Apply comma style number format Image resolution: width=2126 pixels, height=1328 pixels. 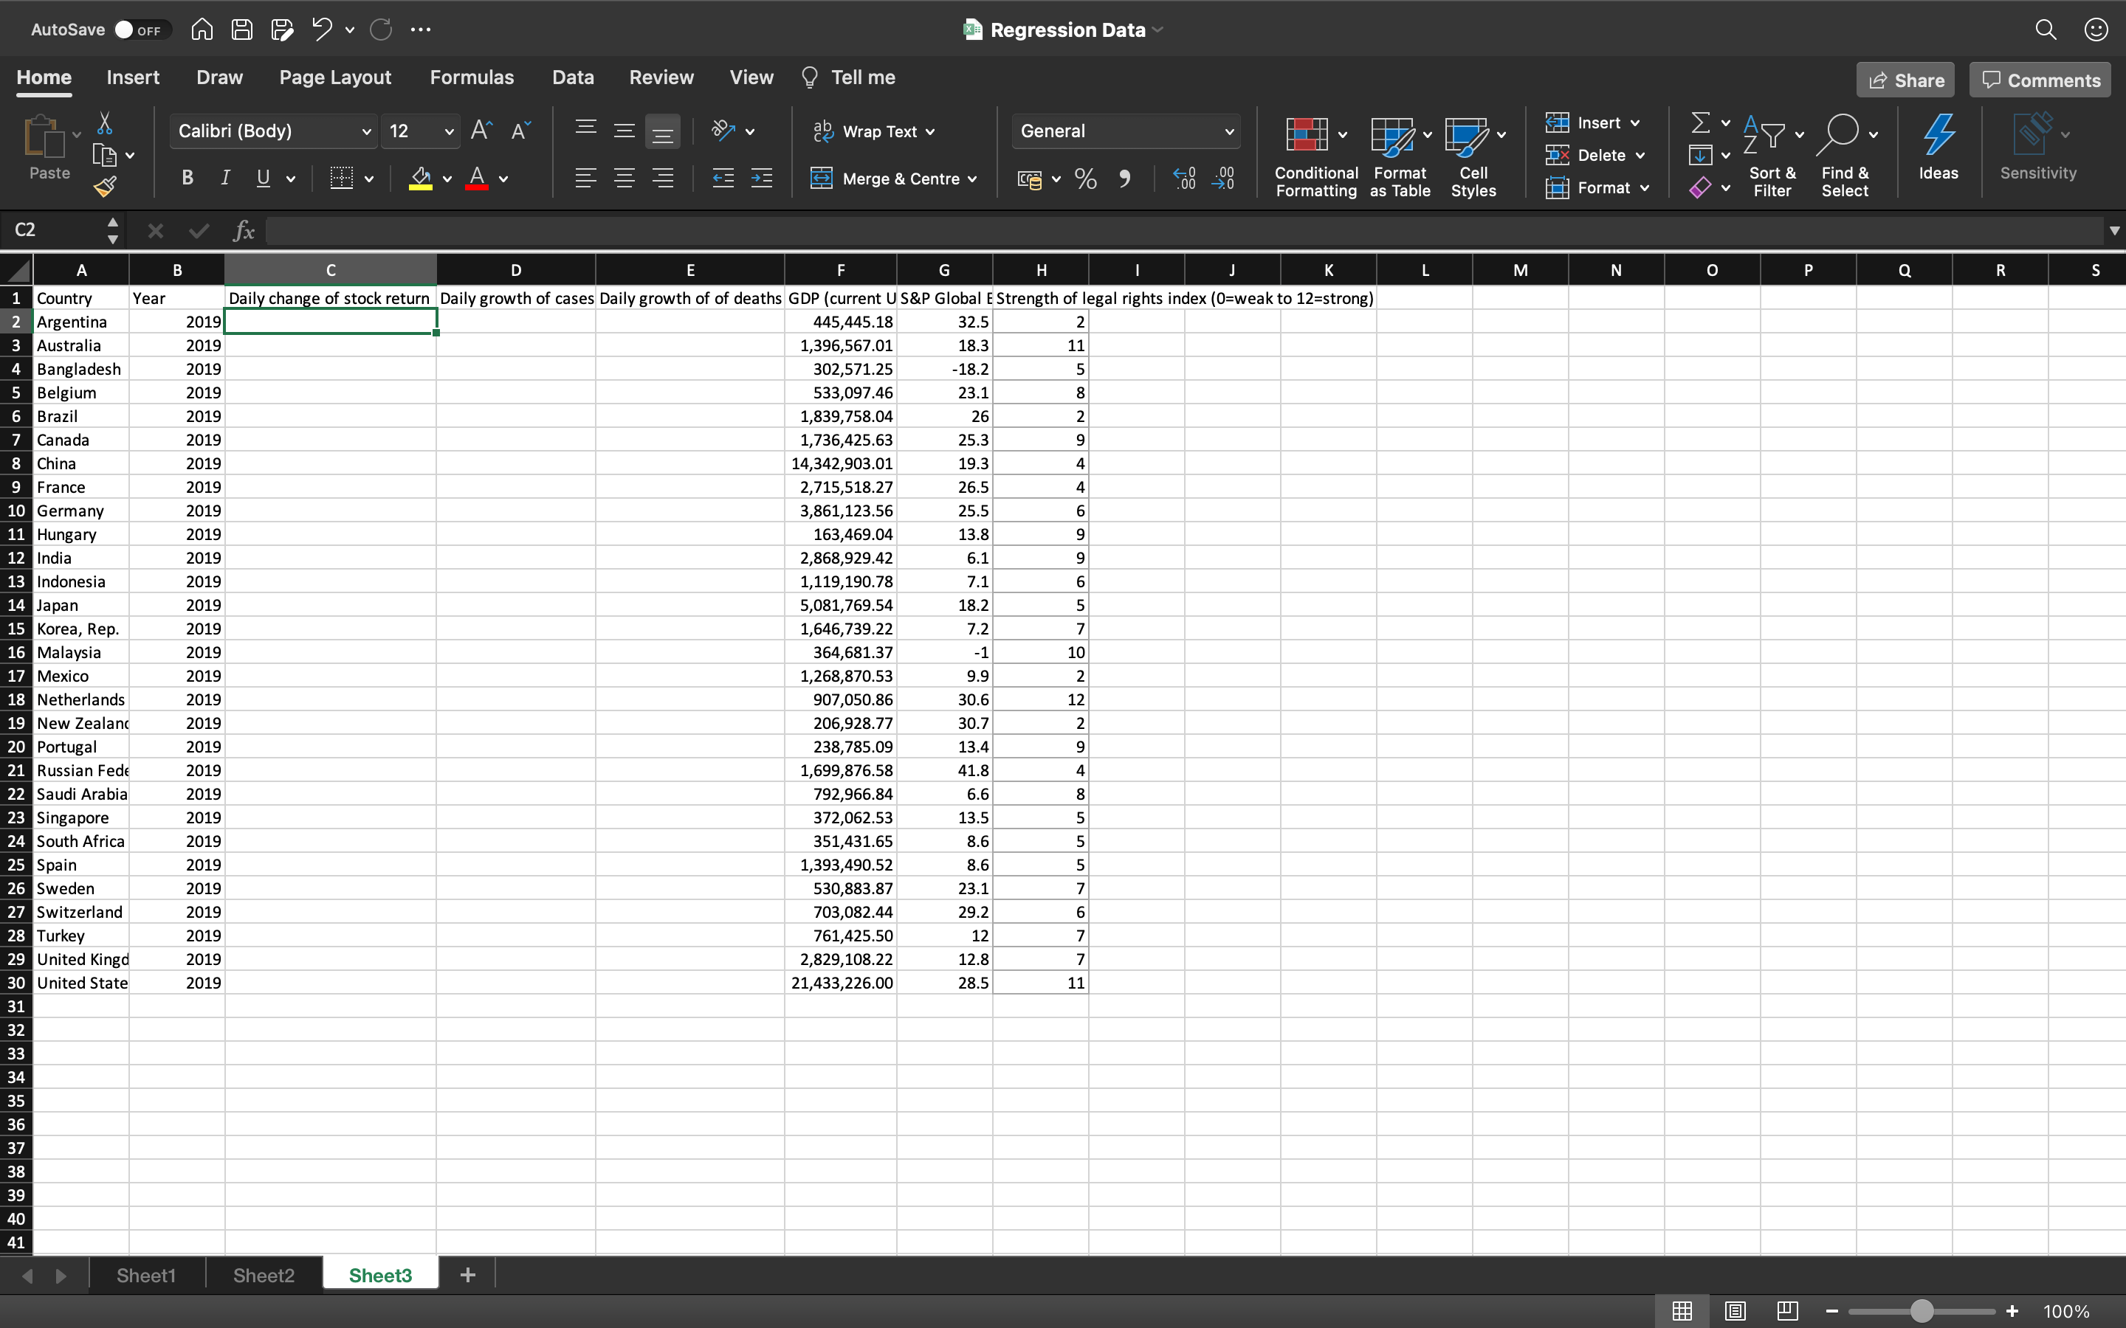point(1125,179)
